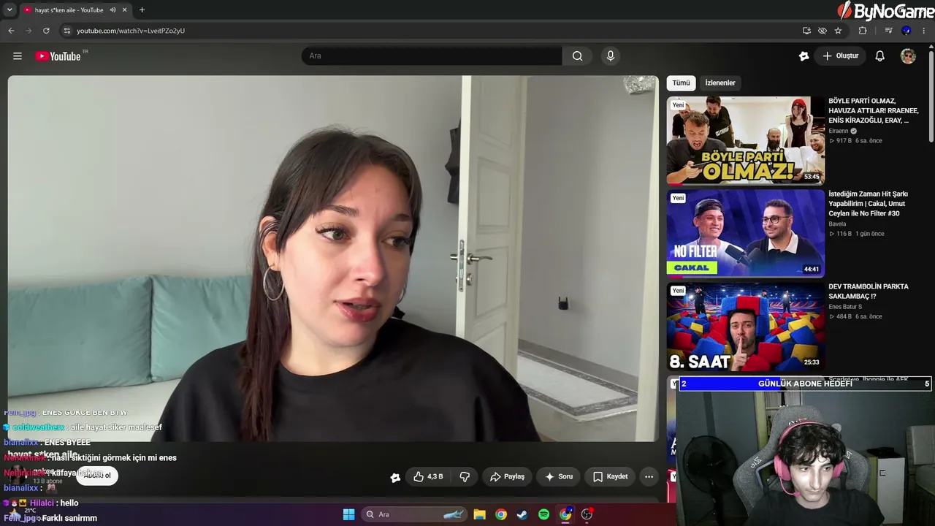Open the 'BÖYLE PARTİ OLMAZ!' video thumbnail
The image size is (935, 526).
click(x=745, y=140)
